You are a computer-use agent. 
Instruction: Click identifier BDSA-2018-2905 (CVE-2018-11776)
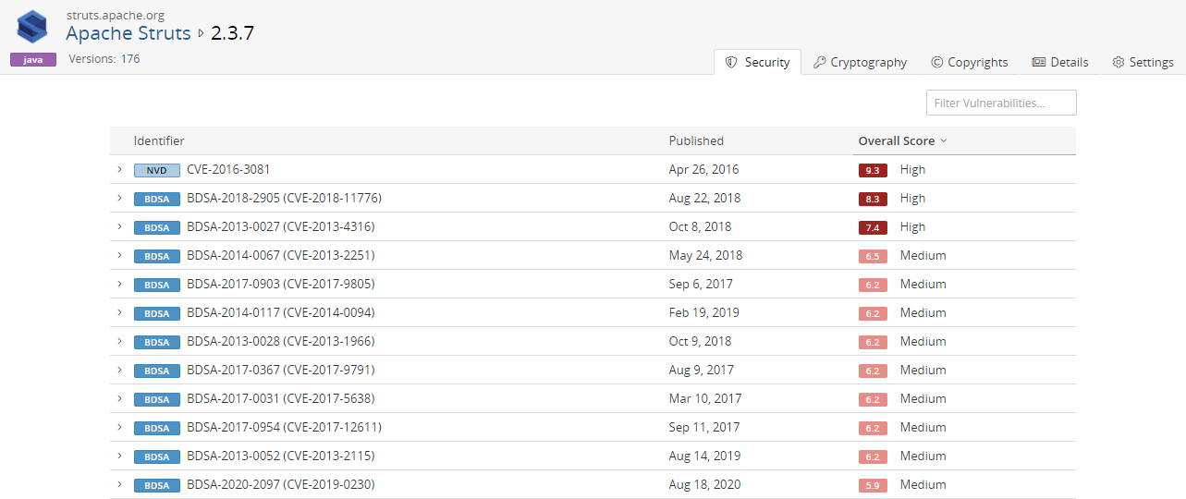(284, 198)
